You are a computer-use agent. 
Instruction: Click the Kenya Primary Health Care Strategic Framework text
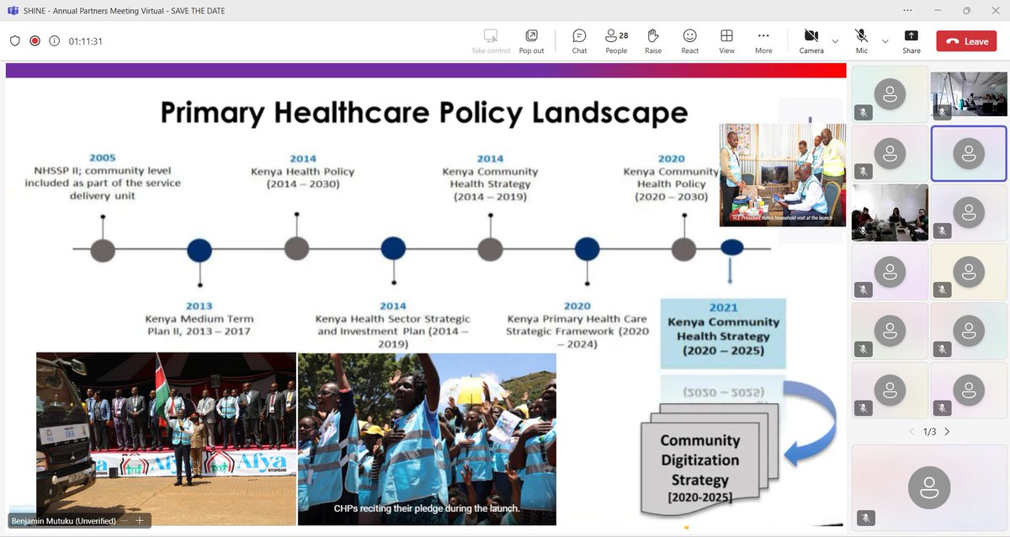[x=577, y=332]
